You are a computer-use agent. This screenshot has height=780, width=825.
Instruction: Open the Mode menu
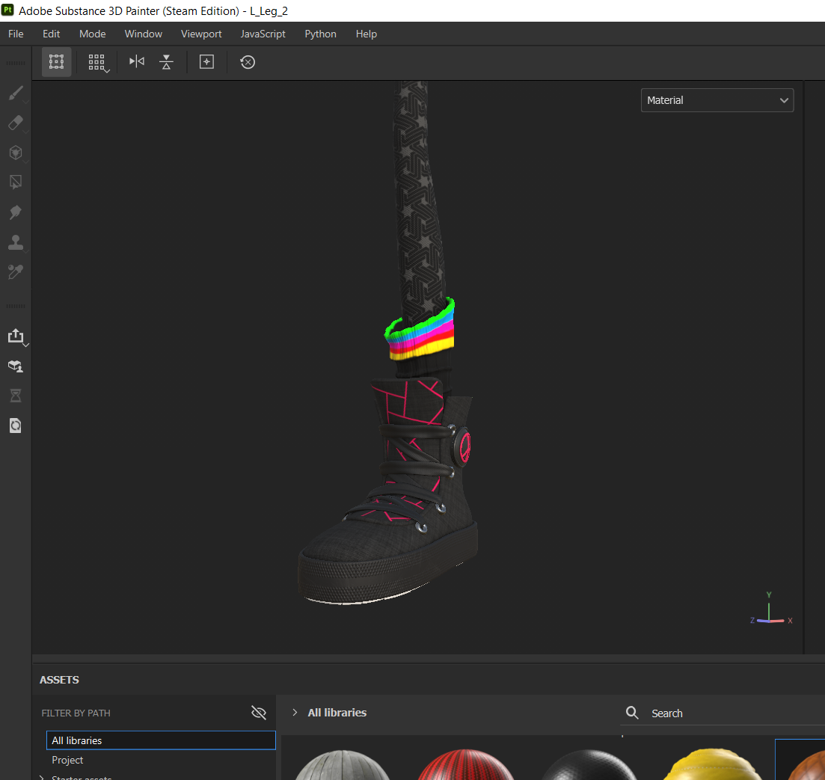[93, 34]
